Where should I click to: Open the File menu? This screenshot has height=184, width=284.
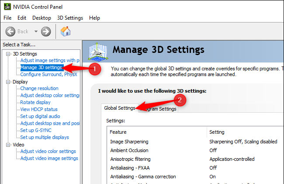point(7,18)
